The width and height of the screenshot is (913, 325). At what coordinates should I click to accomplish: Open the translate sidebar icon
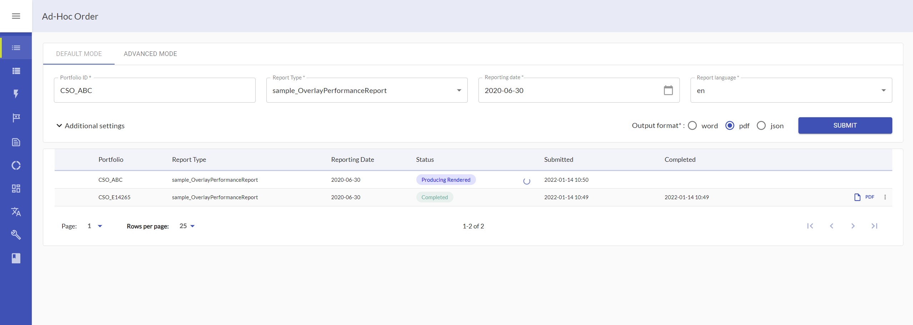click(16, 212)
